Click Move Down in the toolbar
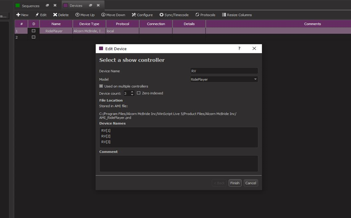Screen dimensions: 351x218 (x=113, y=15)
